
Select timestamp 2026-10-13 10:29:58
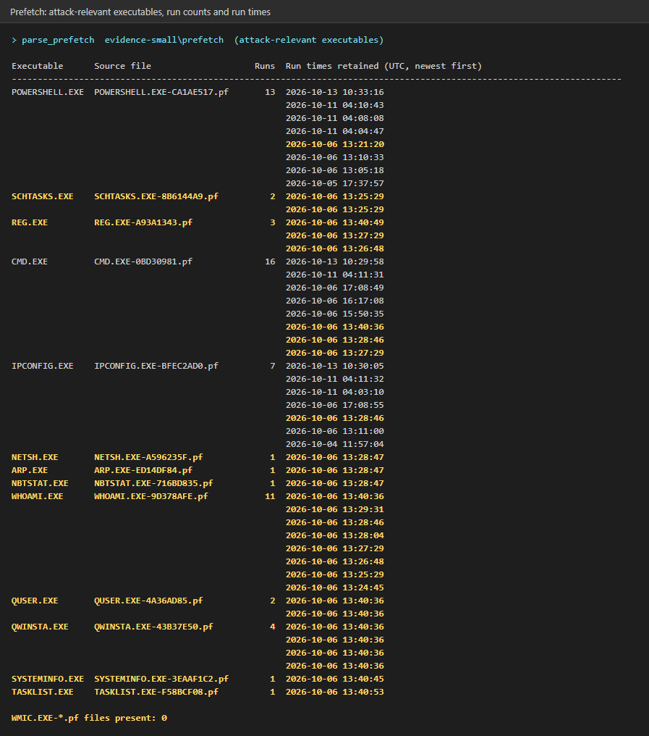[335, 262]
